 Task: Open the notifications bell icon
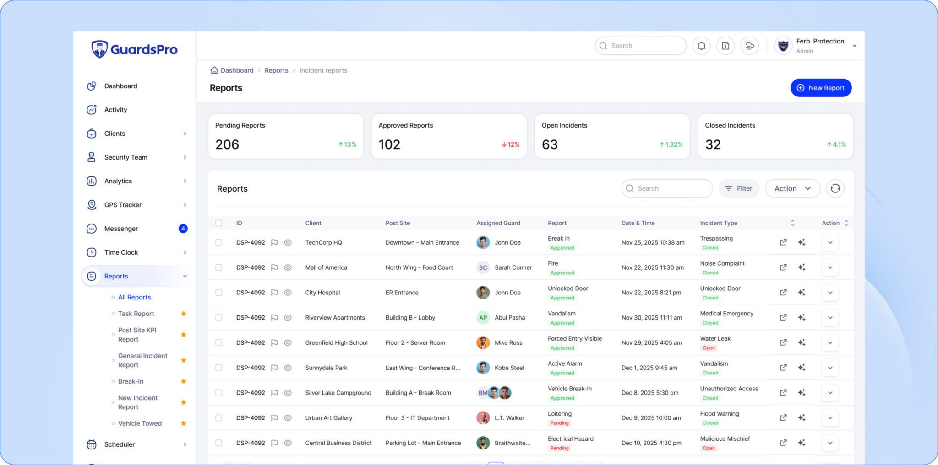point(701,46)
